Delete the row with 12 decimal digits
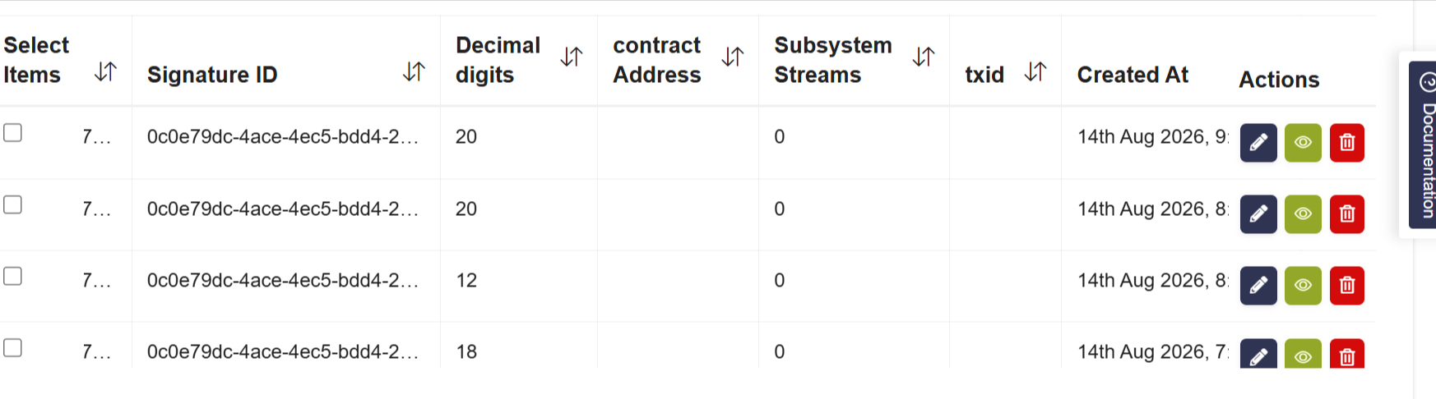The width and height of the screenshot is (1436, 399). [1347, 286]
